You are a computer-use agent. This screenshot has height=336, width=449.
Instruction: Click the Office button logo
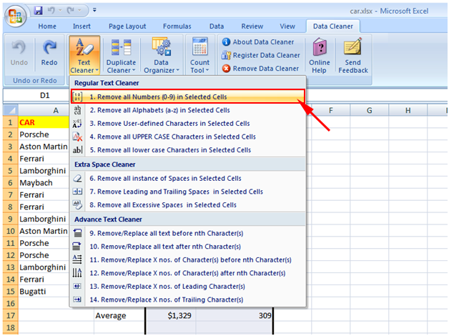point(15,16)
